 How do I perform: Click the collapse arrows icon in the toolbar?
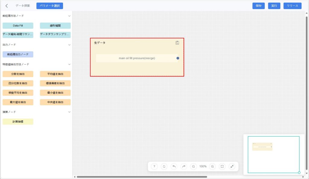232,166
